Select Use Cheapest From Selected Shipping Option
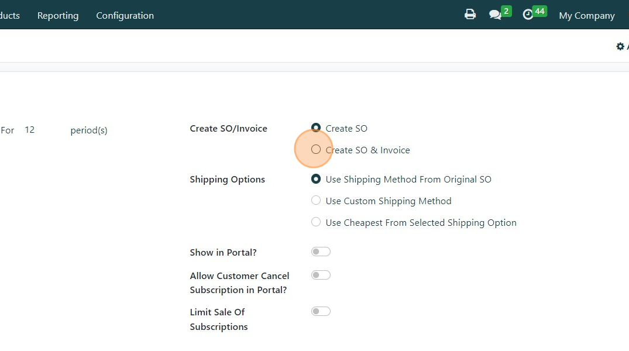This screenshot has height=351, width=629. point(316,222)
